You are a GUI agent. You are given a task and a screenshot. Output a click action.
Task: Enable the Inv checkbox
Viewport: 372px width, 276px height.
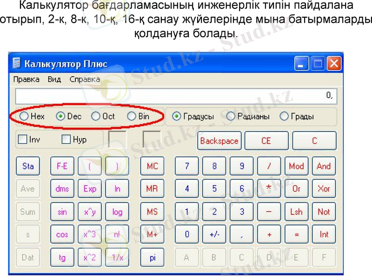coord(22,139)
